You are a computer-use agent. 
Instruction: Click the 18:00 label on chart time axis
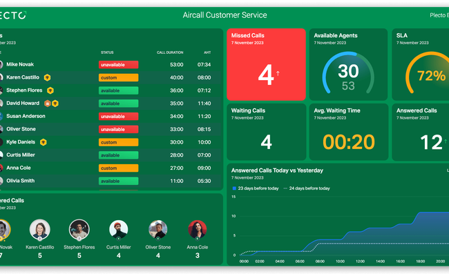point(421,262)
